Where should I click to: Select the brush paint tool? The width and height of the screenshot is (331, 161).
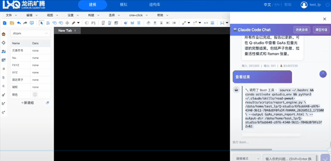[x=74, y=23]
